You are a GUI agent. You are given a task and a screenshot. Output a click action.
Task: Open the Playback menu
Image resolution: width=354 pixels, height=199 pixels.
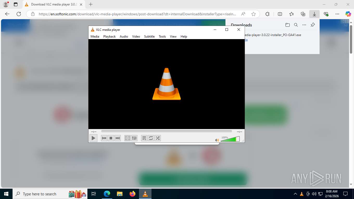pyautogui.click(x=109, y=37)
